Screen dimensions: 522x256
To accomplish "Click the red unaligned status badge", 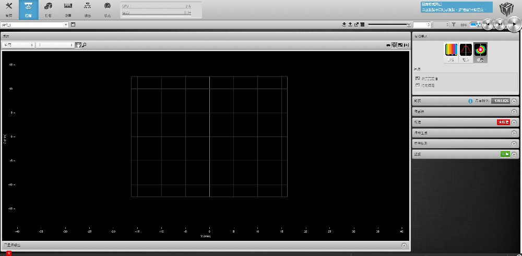I will [x=503, y=123].
